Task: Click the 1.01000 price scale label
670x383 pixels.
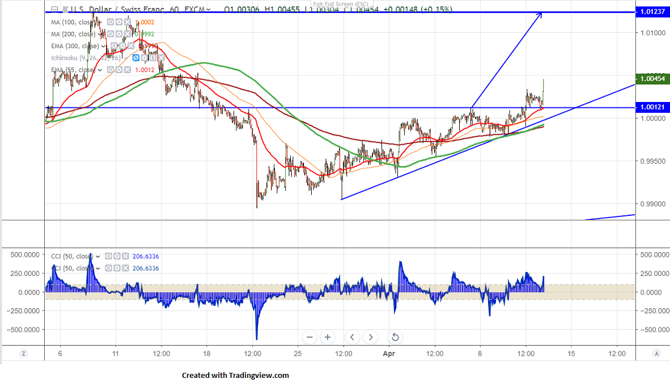Action: (653, 33)
